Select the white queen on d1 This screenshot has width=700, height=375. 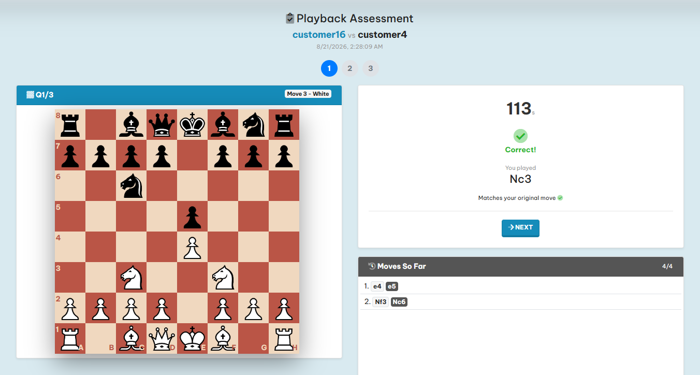point(162,338)
